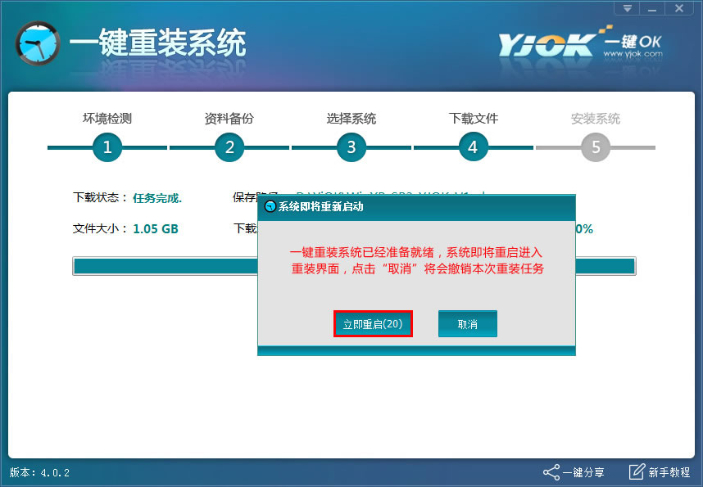Click the clock logo in the title bar
This screenshot has width=703, height=487.
[x=37, y=45]
